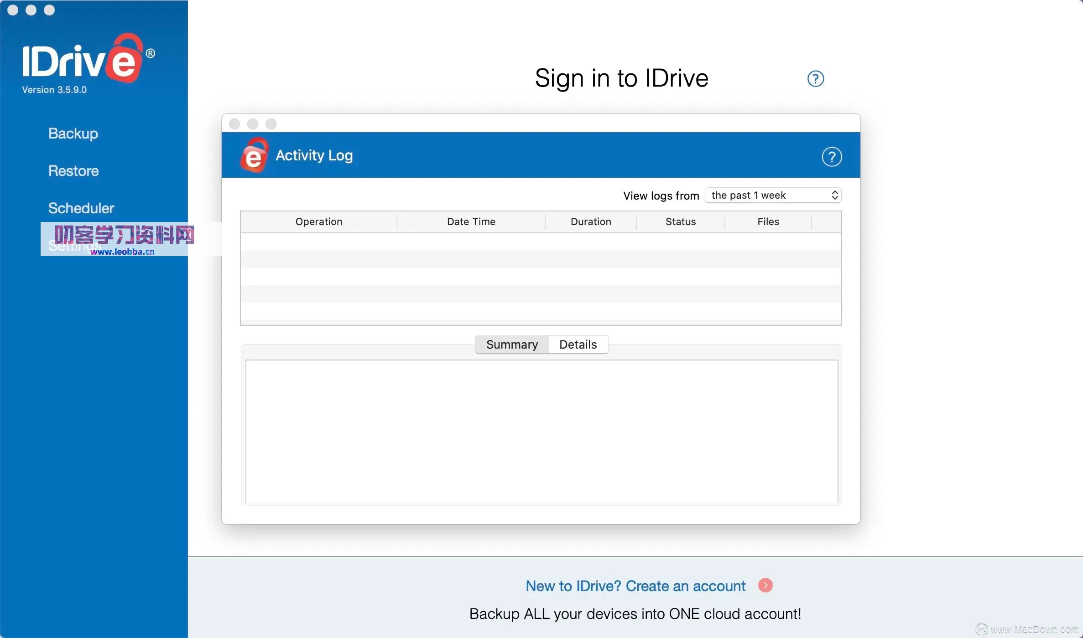The height and width of the screenshot is (638, 1083).
Task: Click the IDrive logo in the sidebar
Action: pos(89,58)
